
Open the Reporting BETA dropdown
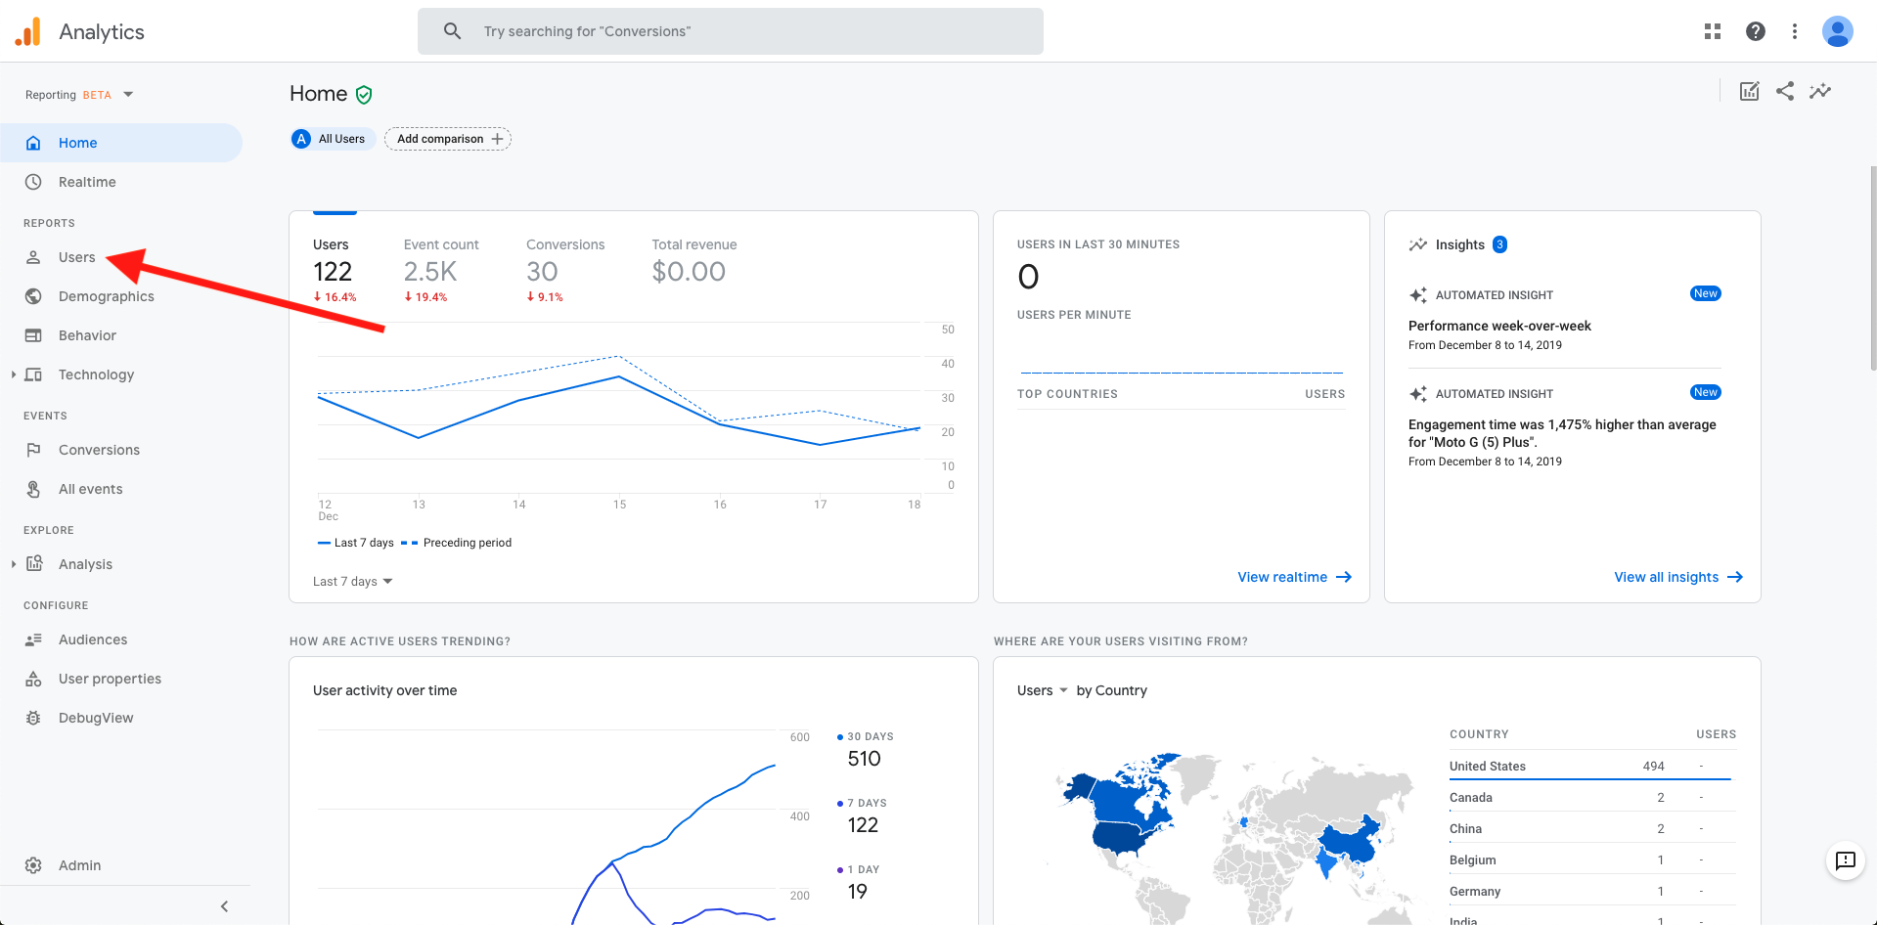pos(79,95)
